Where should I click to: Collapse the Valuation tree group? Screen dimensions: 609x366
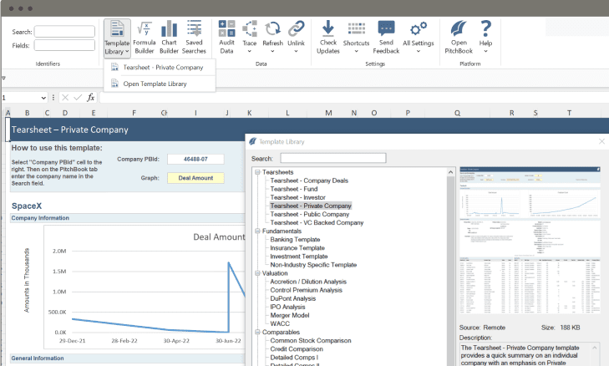coord(257,273)
